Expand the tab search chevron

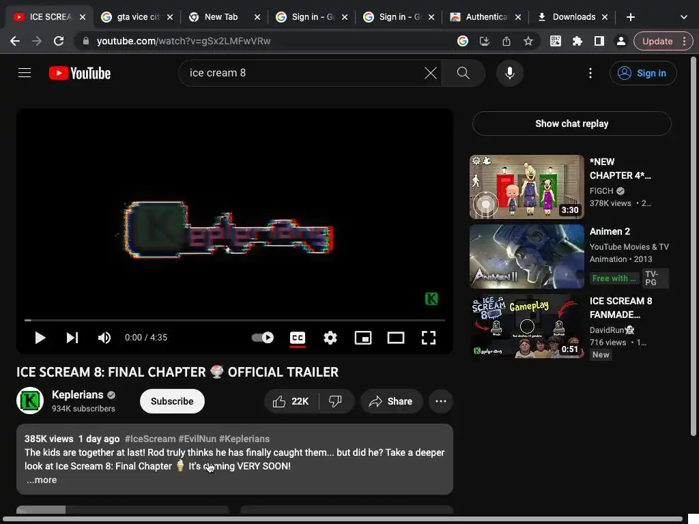click(x=684, y=17)
